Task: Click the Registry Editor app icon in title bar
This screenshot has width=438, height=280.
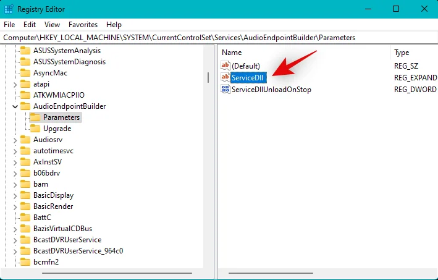Action: coord(8,9)
